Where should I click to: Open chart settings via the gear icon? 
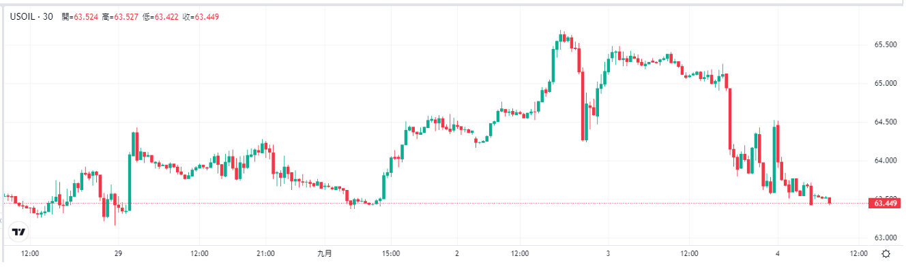[886, 254]
